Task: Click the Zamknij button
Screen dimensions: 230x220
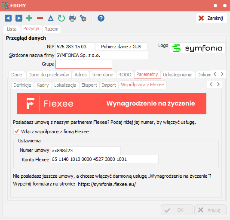Action: [x=211, y=18]
